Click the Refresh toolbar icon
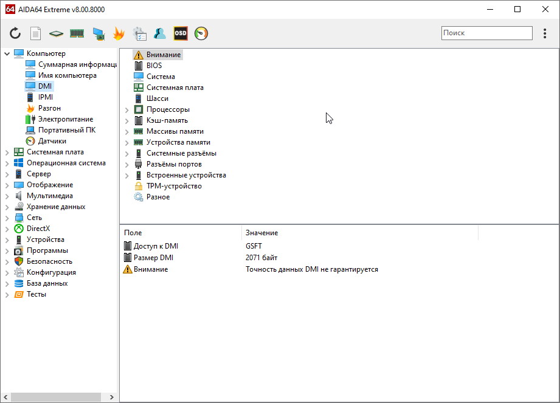This screenshot has width=560, height=403. 15,33
